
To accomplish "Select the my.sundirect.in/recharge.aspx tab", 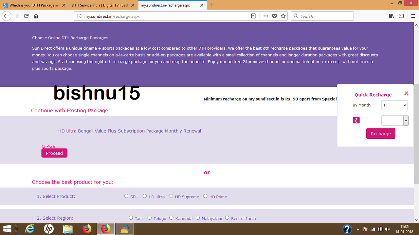I will pos(172,5).
